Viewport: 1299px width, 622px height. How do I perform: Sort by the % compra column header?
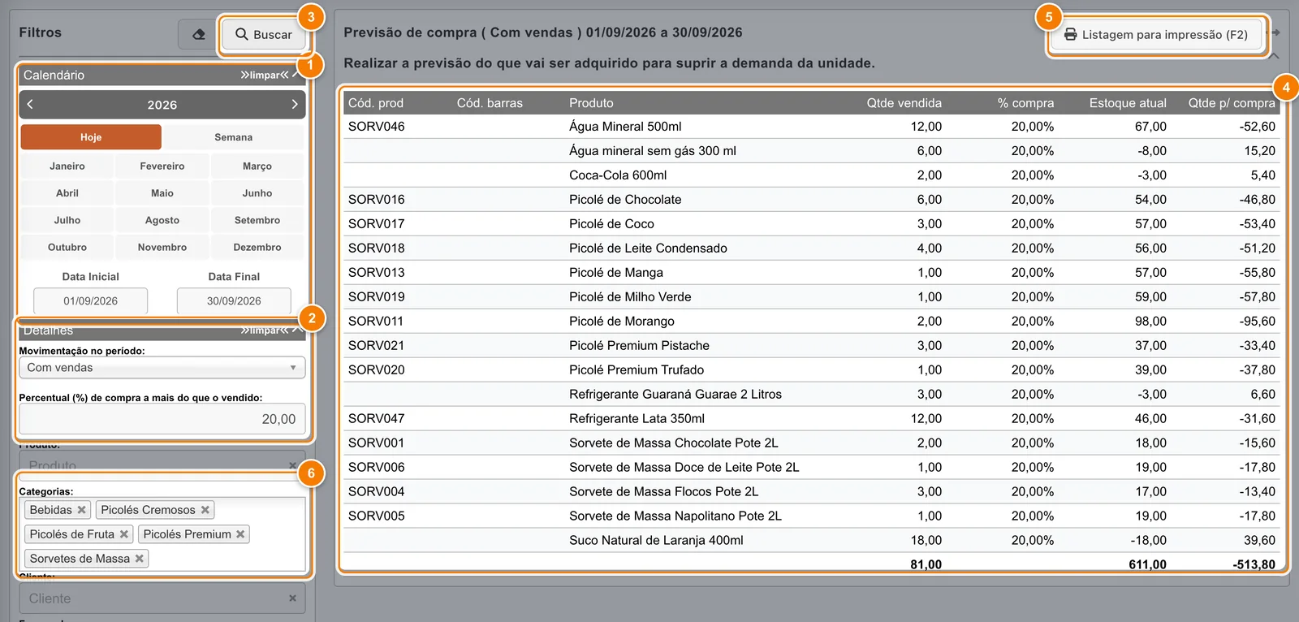[x=1025, y=103]
